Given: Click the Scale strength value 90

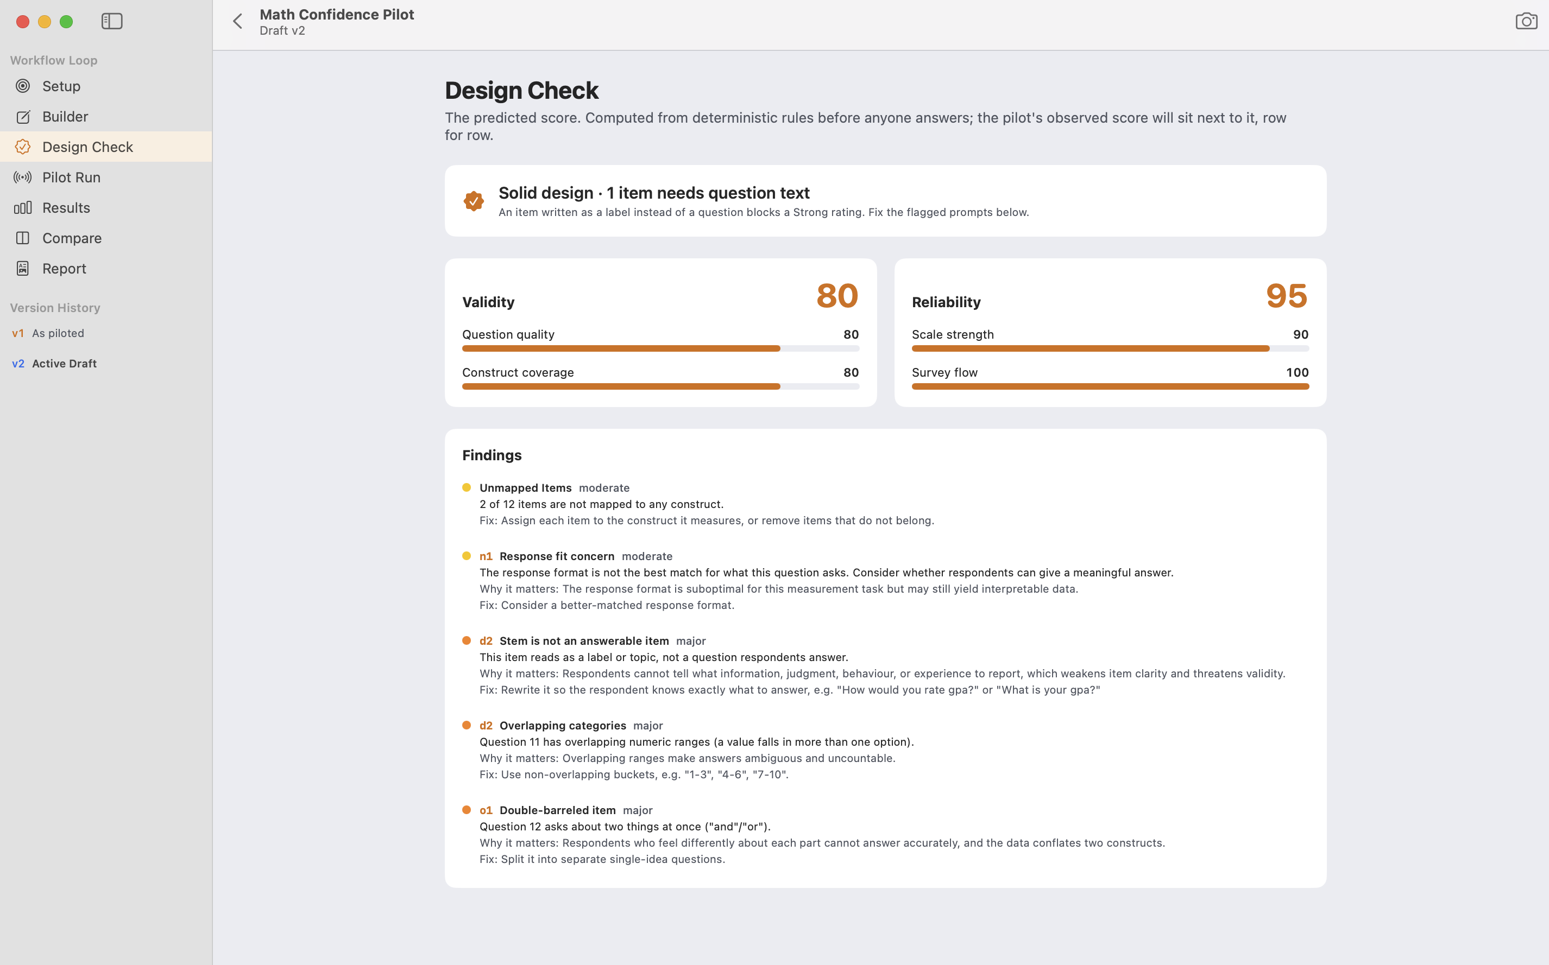Looking at the screenshot, I should (x=1301, y=334).
